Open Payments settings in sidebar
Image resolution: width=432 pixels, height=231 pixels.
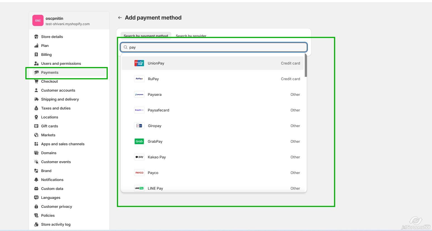50,72
